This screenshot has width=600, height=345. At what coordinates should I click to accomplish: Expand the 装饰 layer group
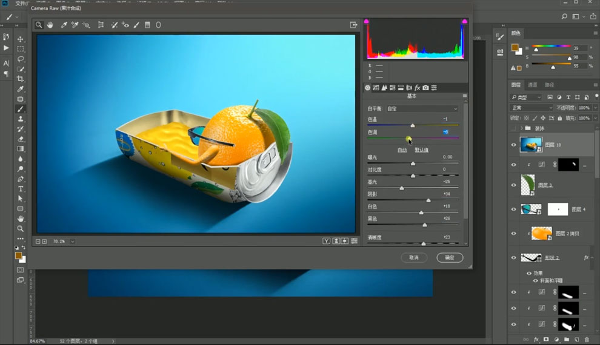pyautogui.click(x=521, y=128)
